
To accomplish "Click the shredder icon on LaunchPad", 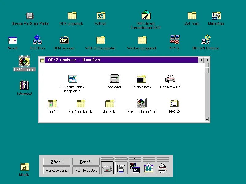I will (x=163, y=168).
